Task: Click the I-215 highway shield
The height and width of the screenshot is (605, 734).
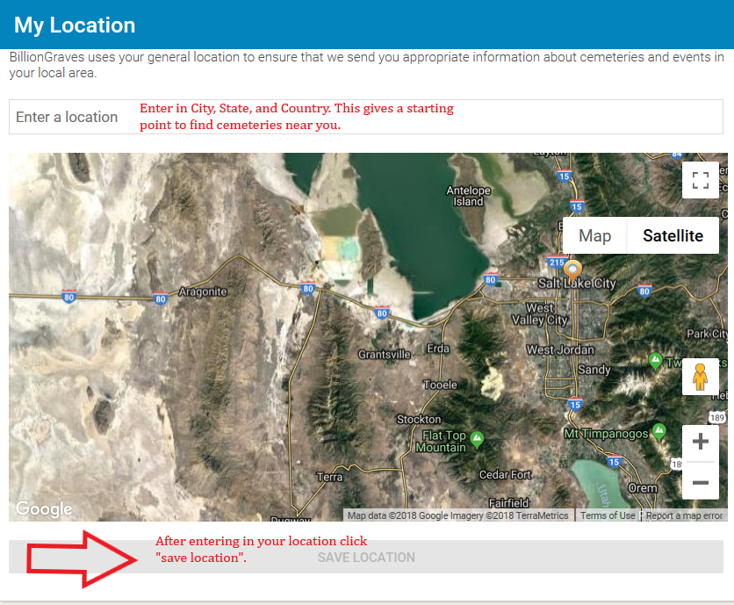Action: (557, 263)
